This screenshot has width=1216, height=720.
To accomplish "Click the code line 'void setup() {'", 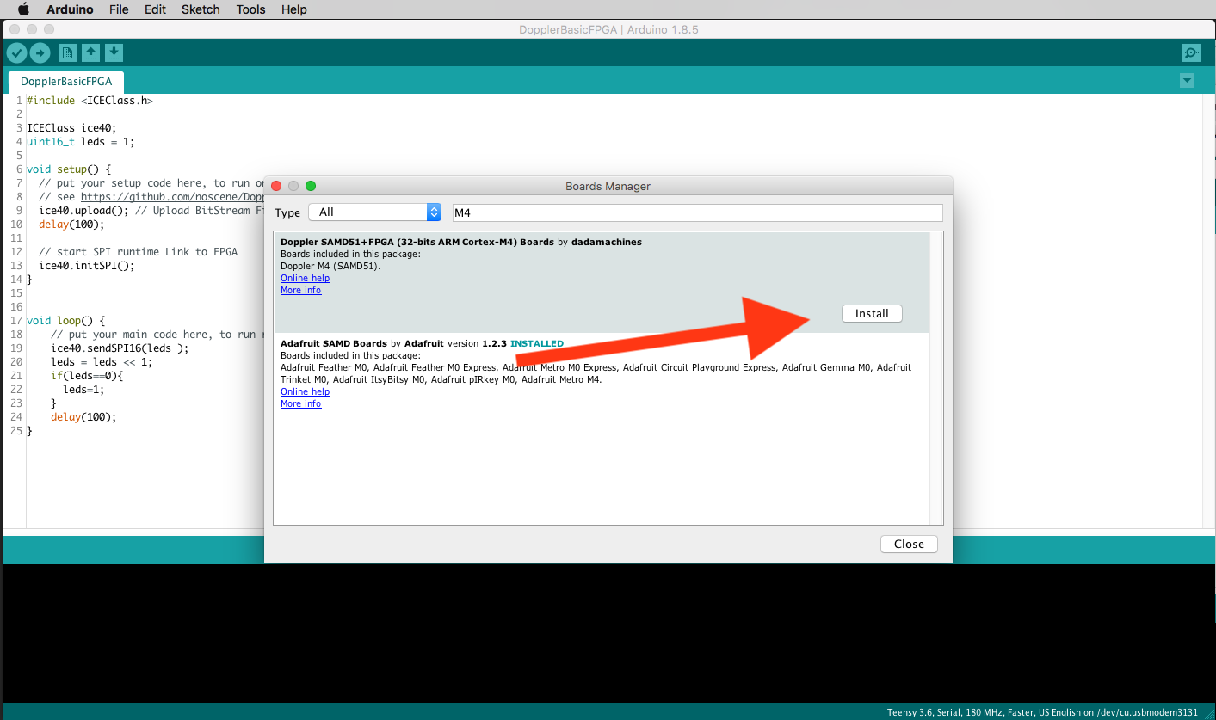I will 69,169.
